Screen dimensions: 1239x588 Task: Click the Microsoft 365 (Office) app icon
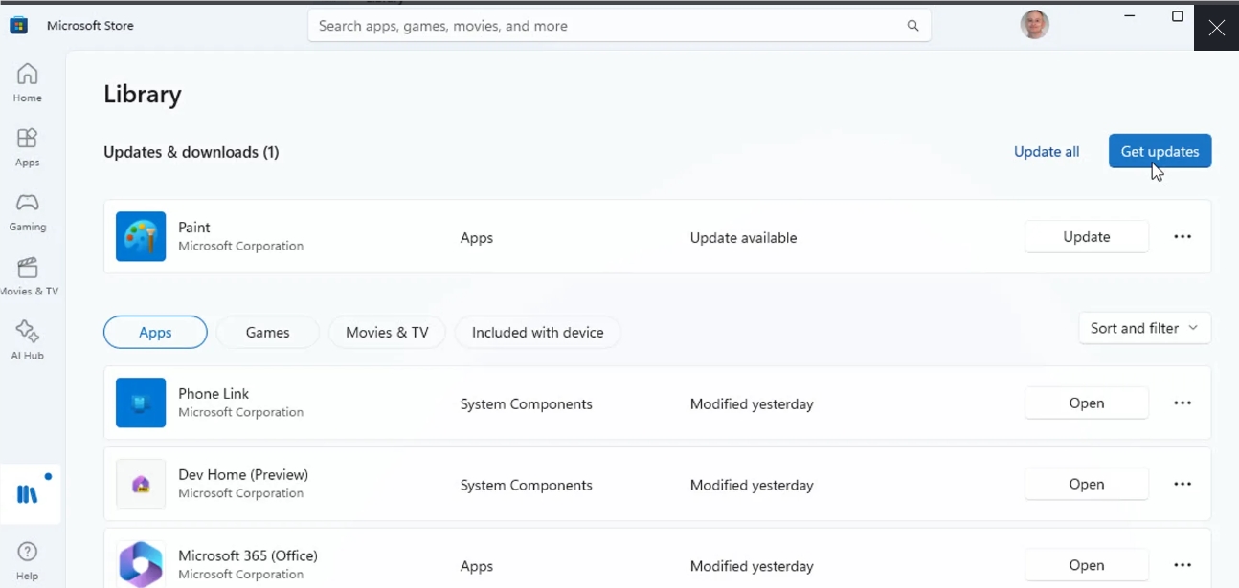point(141,564)
